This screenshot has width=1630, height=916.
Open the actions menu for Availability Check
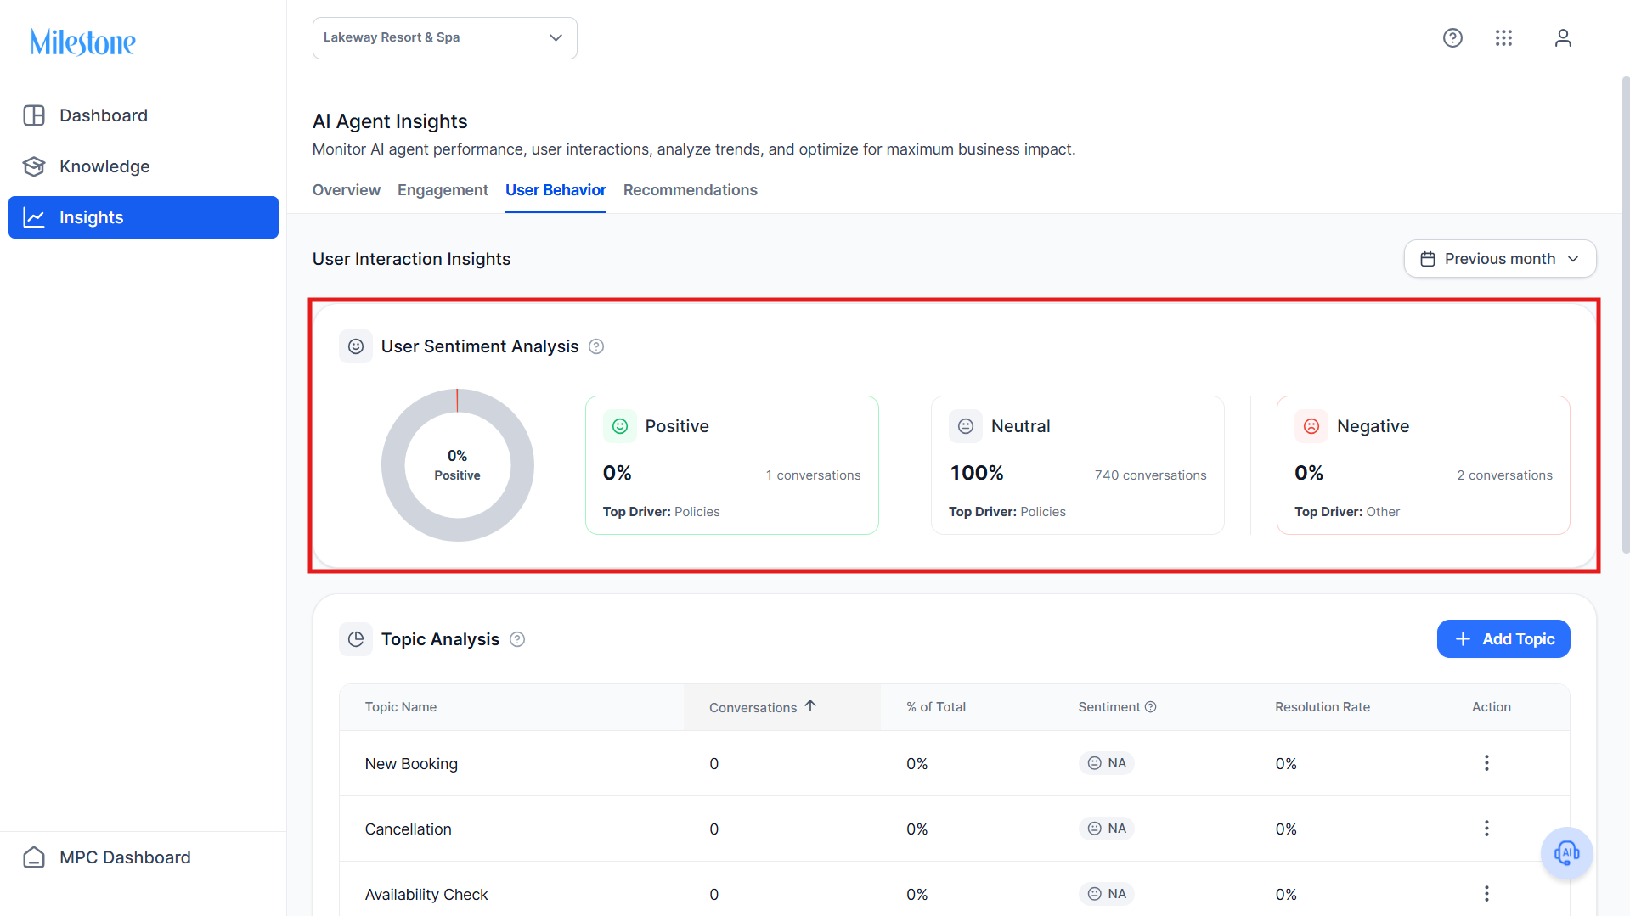(x=1486, y=894)
